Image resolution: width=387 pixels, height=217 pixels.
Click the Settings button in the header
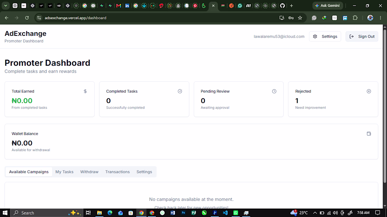click(325, 37)
